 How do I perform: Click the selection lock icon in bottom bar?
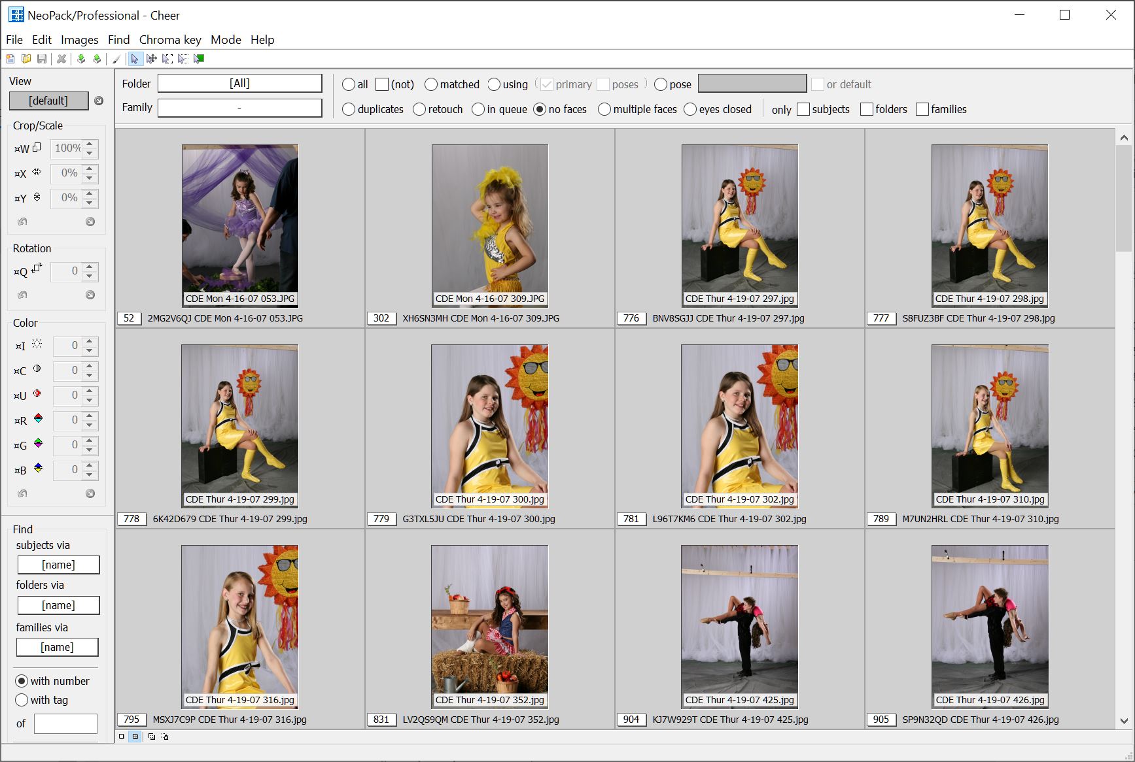pyautogui.click(x=165, y=737)
